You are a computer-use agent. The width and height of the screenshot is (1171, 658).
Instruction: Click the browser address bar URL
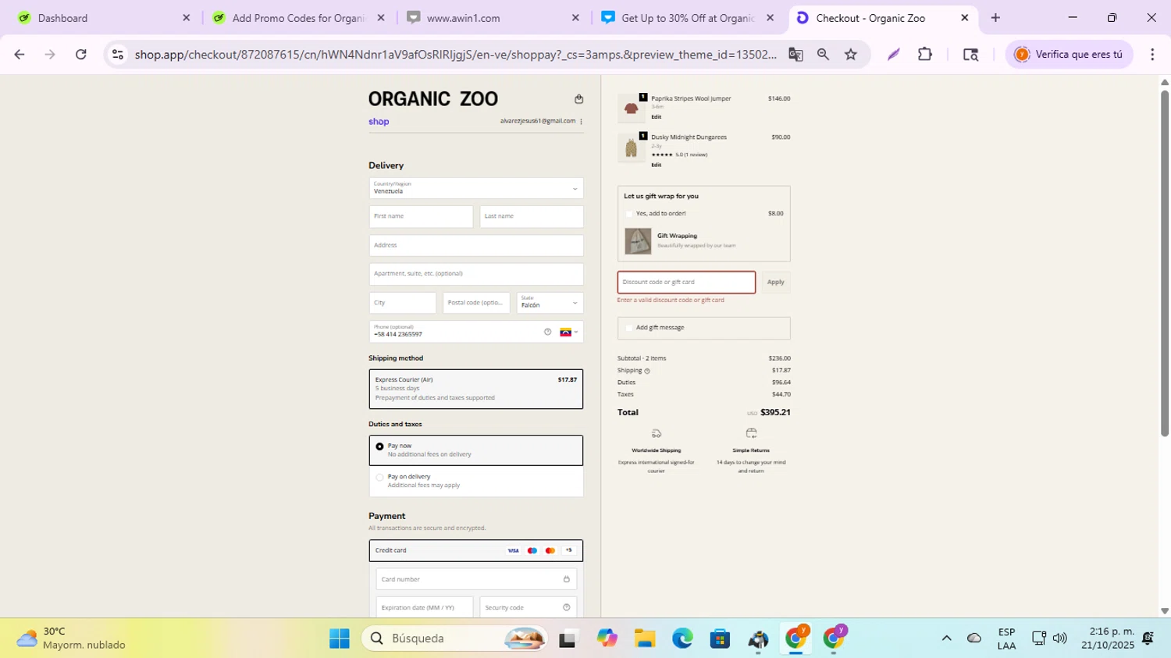[455, 54]
